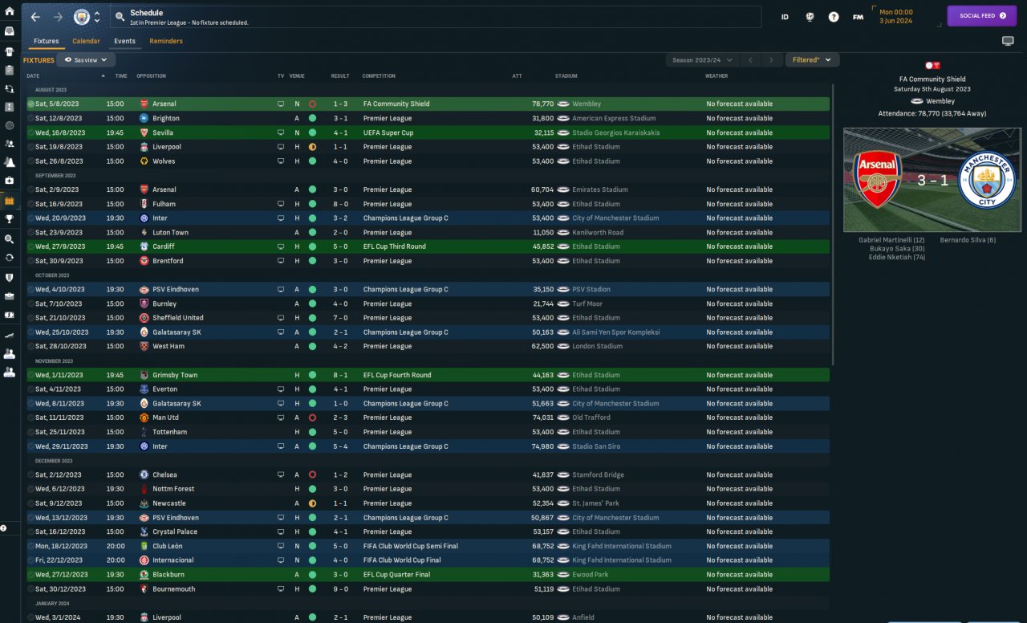Switch to the Events tab
The height and width of the screenshot is (623, 1027).
[124, 41]
